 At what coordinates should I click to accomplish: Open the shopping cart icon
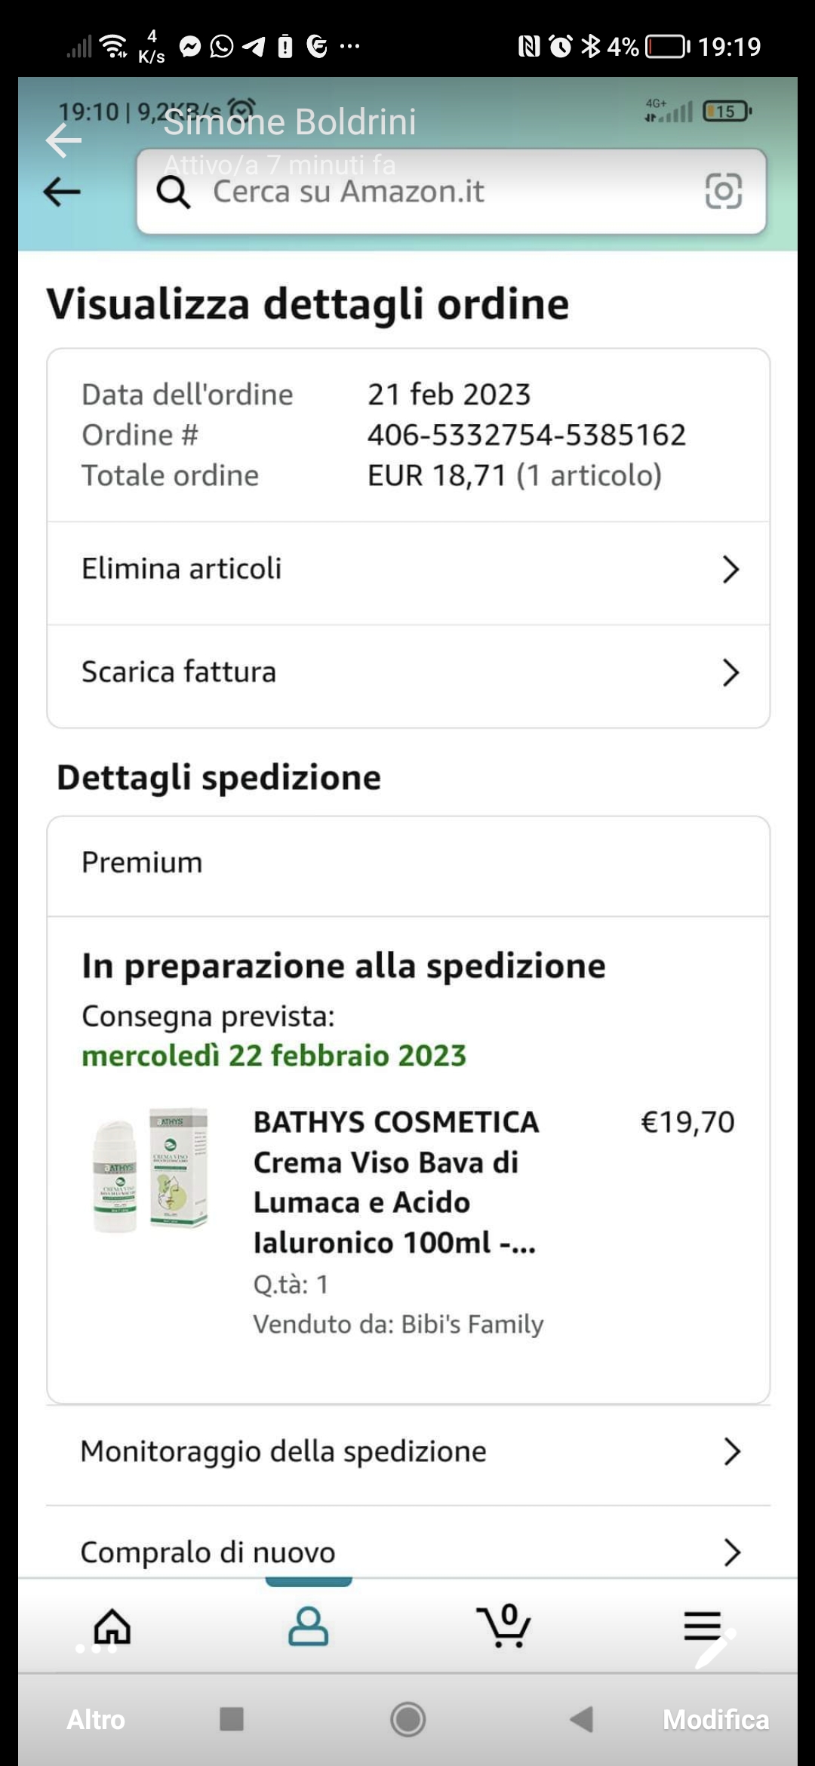click(x=504, y=1626)
